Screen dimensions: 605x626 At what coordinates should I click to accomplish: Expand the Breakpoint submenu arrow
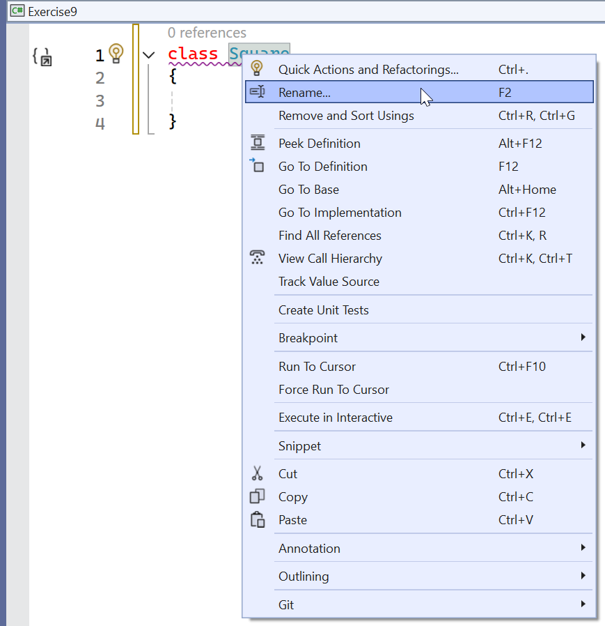(583, 337)
